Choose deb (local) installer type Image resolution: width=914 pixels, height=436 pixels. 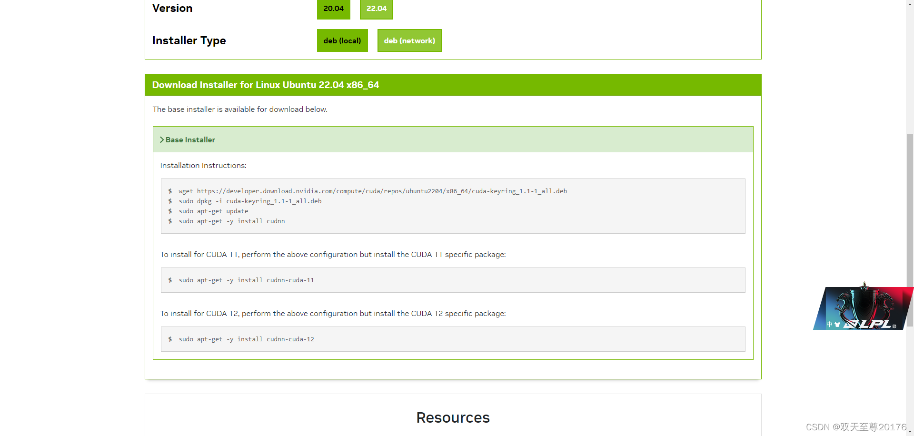[342, 40]
